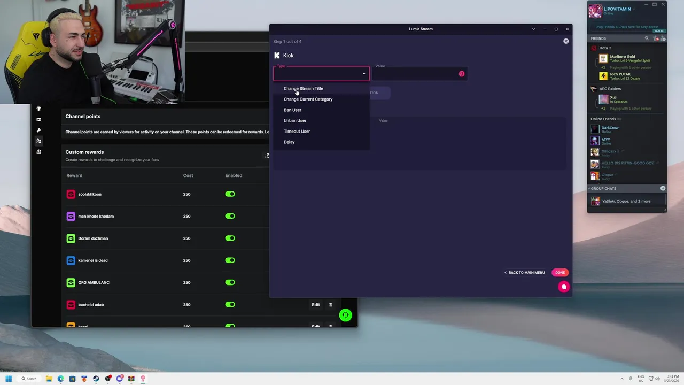The width and height of the screenshot is (684, 385).
Task: Click kamenei is dead blue icon
Action: (71, 260)
